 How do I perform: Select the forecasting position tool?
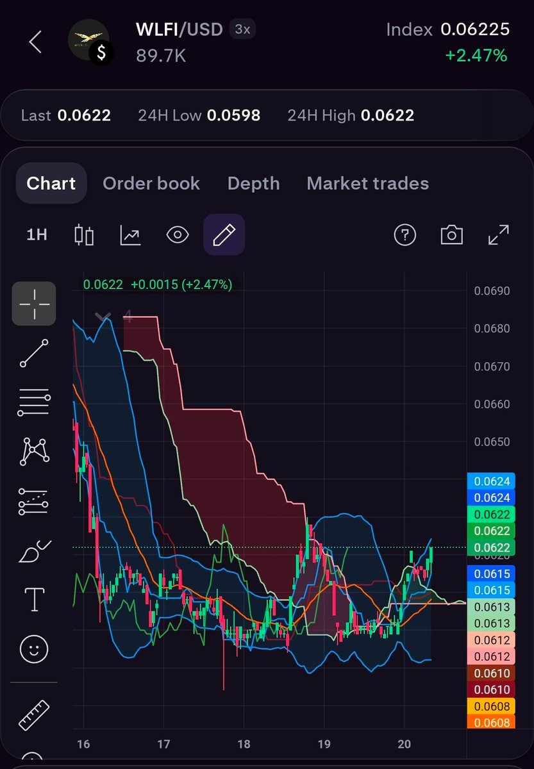34,501
